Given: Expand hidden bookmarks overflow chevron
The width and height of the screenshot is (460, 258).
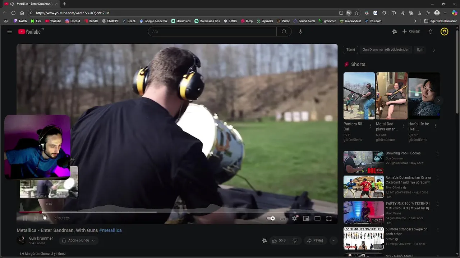Looking at the screenshot, I should coord(415,21).
